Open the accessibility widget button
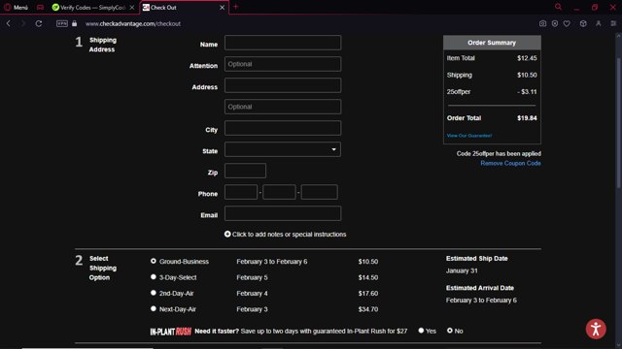This screenshot has height=349, width=622. (x=596, y=329)
